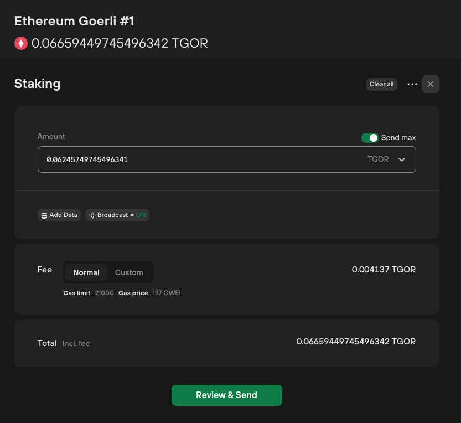Click the Send max toggle knob
The width and height of the screenshot is (461, 423).
[x=373, y=137]
